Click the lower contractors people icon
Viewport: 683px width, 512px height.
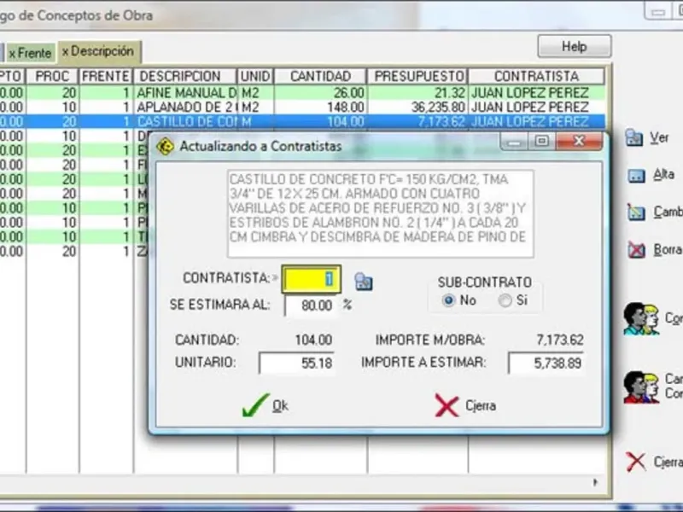[641, 387]
